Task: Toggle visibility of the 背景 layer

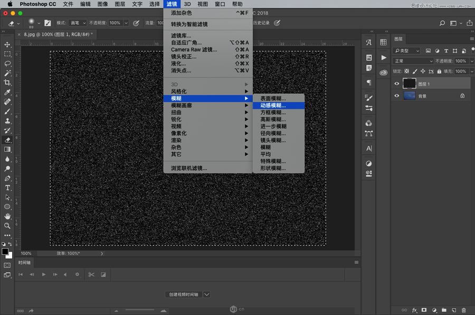Action: 397,96
